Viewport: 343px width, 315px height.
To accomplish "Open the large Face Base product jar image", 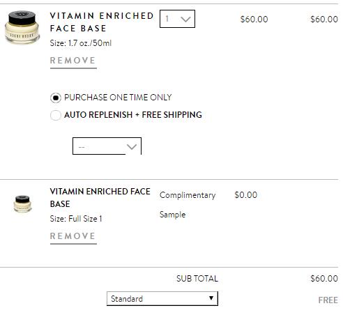I will 22,27.
